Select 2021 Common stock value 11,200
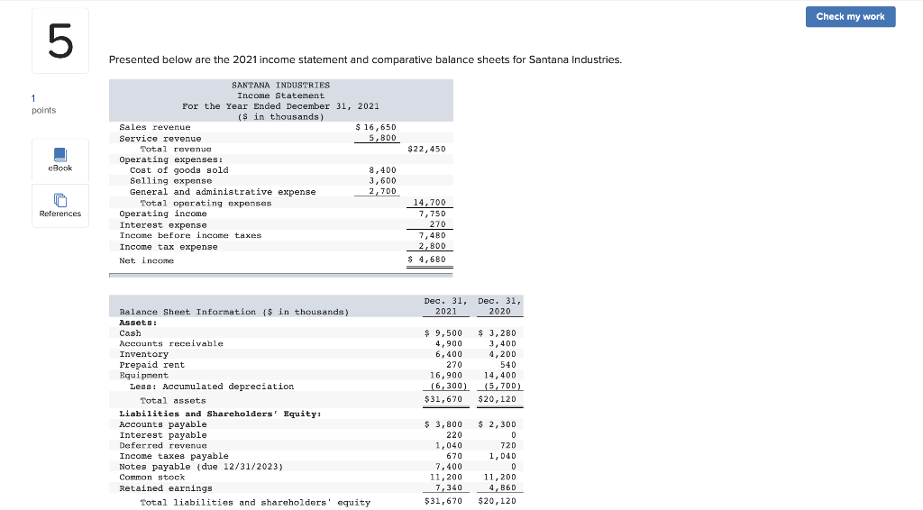This screenshot has height=510, width=923. pos(446,477)
